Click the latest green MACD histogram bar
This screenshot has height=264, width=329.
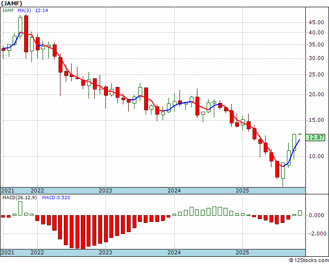pyautogui.click(x=300, y=213)
